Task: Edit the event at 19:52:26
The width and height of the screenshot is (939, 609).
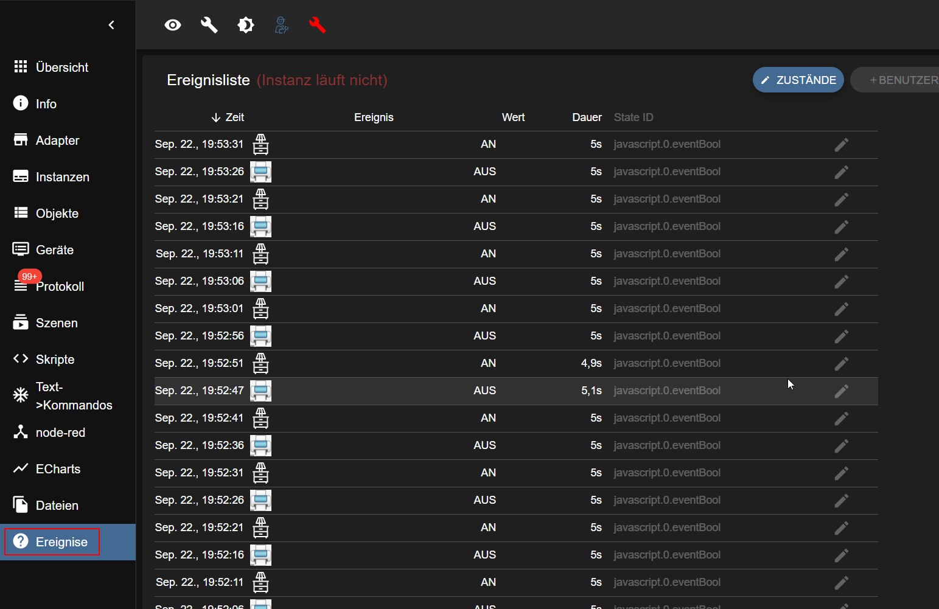Action: pos(842,501)
